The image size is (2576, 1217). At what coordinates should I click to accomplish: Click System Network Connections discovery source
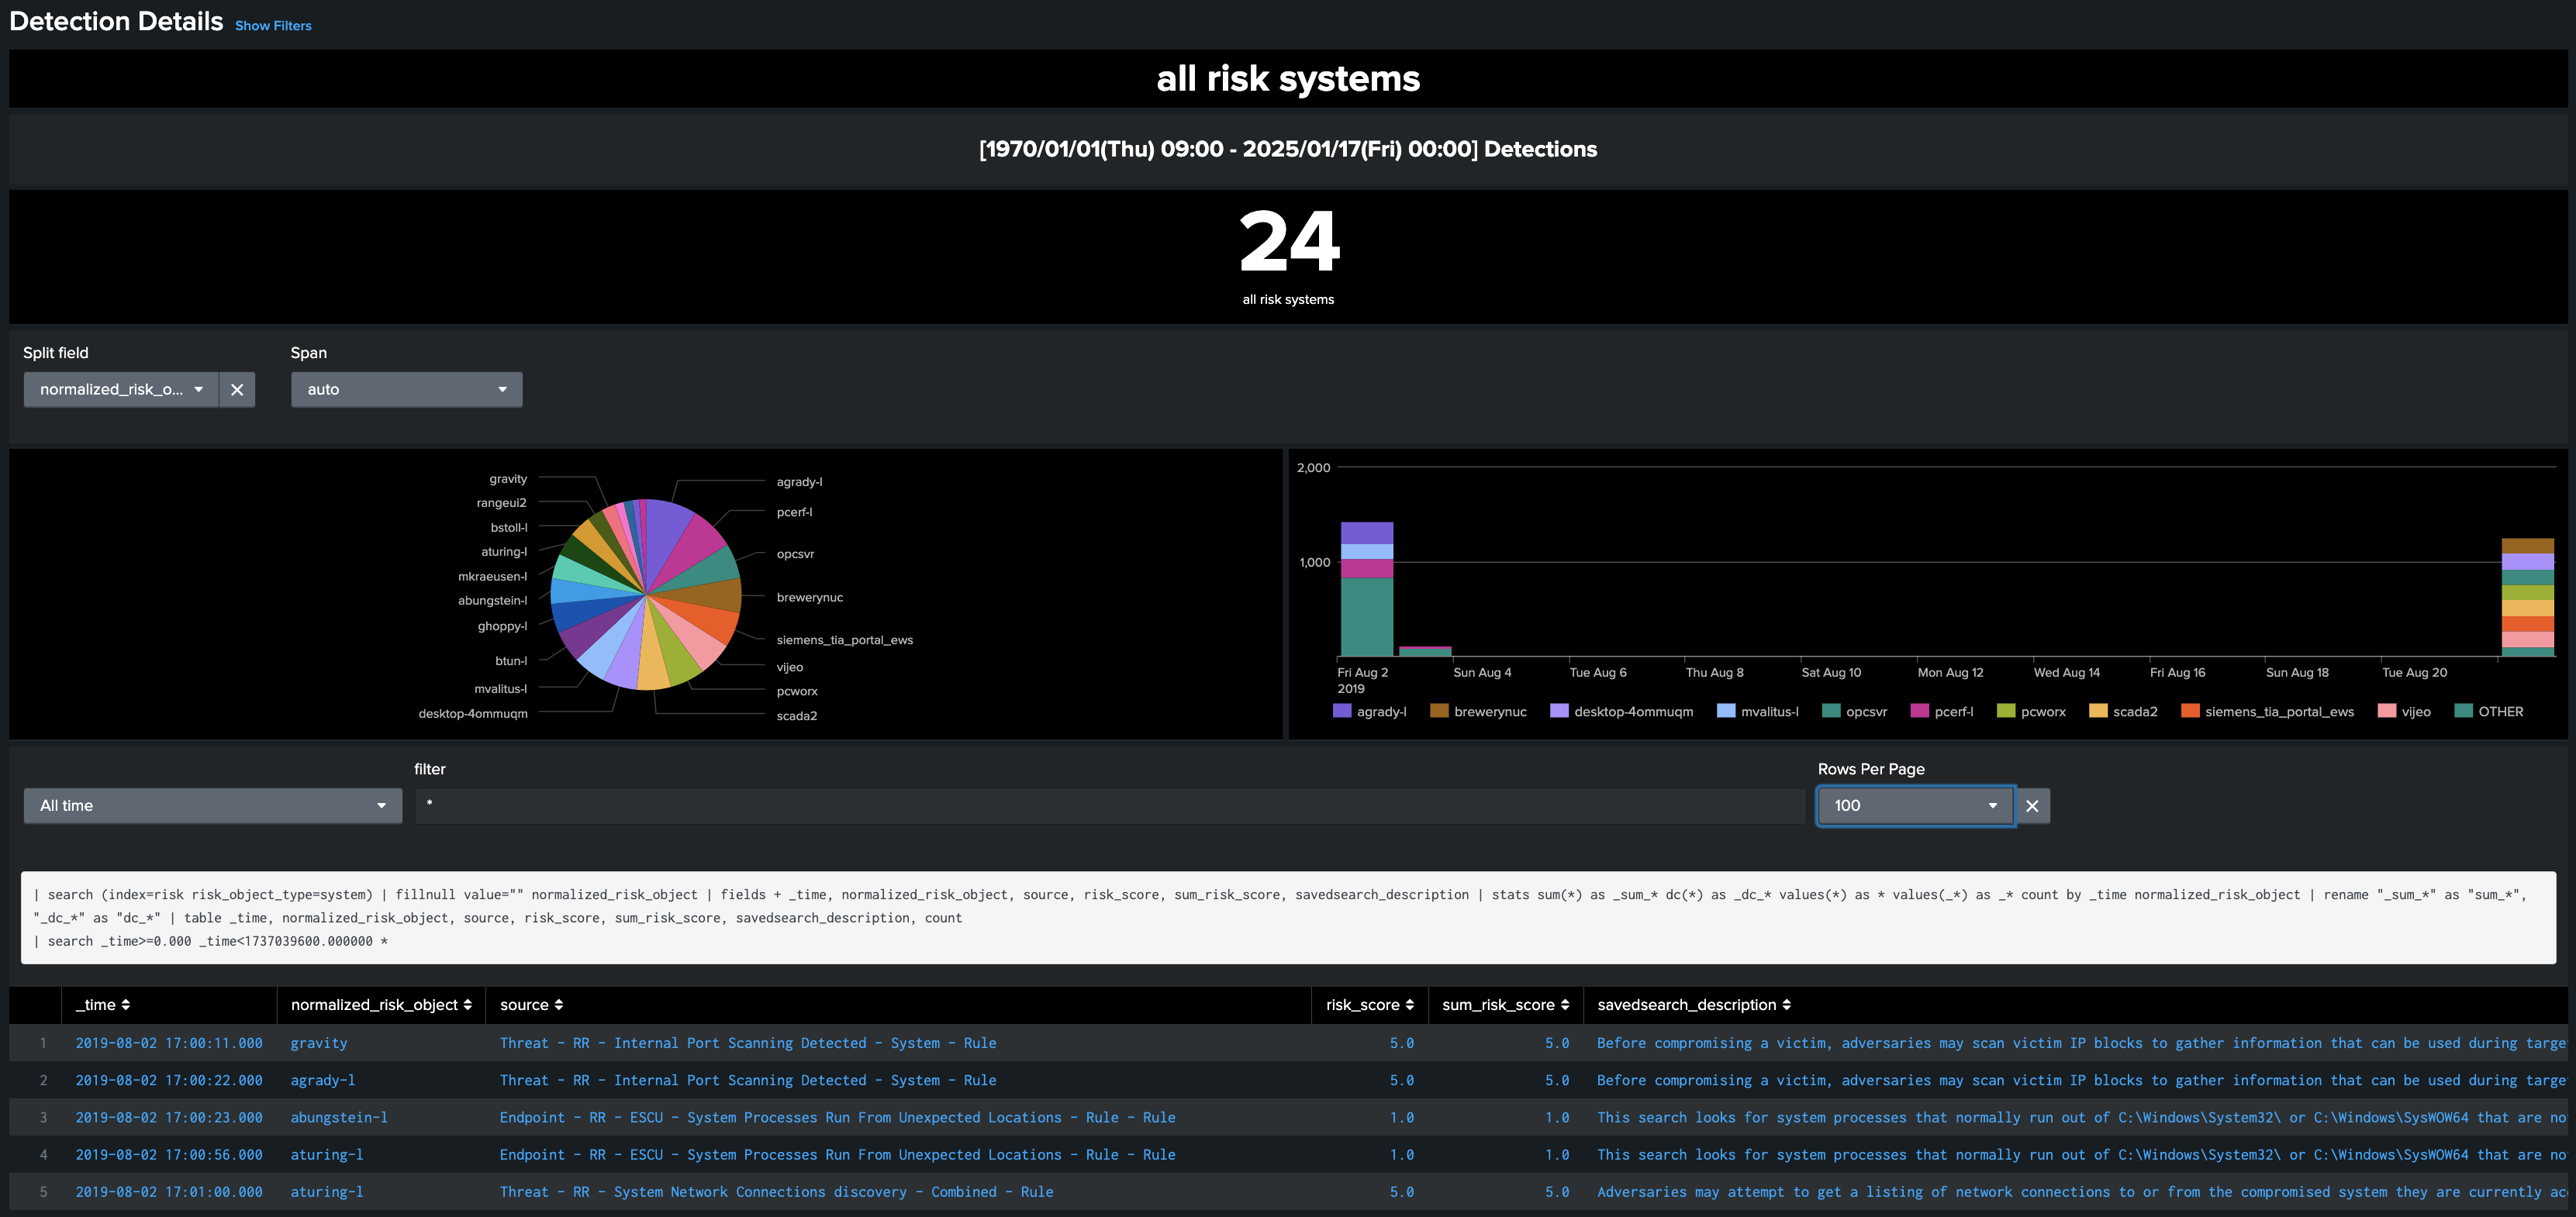[776, 1192]
